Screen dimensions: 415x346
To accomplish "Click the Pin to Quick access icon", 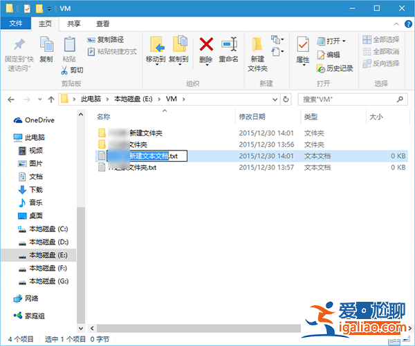I will 19,44.
